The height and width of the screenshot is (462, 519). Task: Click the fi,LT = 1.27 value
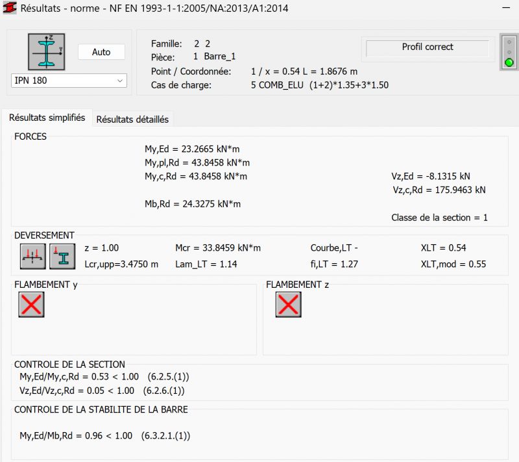coord(334,264)
